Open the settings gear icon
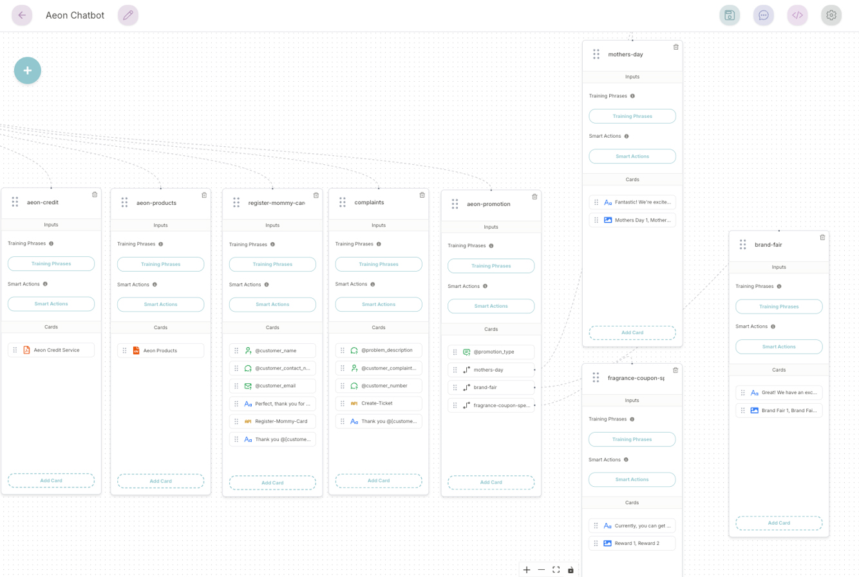Screen dimensions: 859x577 [x=831, y=15]
